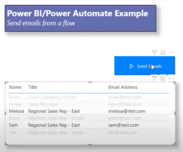Select Regional Sales Rep - North title cell
This screenshot has height=152, width=183.
(x=56, y=132)
